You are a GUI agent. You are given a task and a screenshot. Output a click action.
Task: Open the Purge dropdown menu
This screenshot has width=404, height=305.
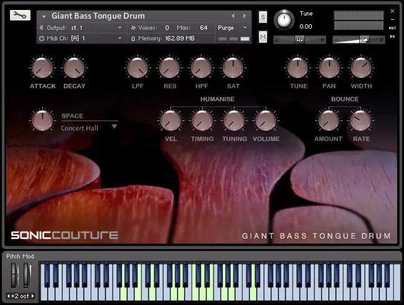(x=232, y=27)
